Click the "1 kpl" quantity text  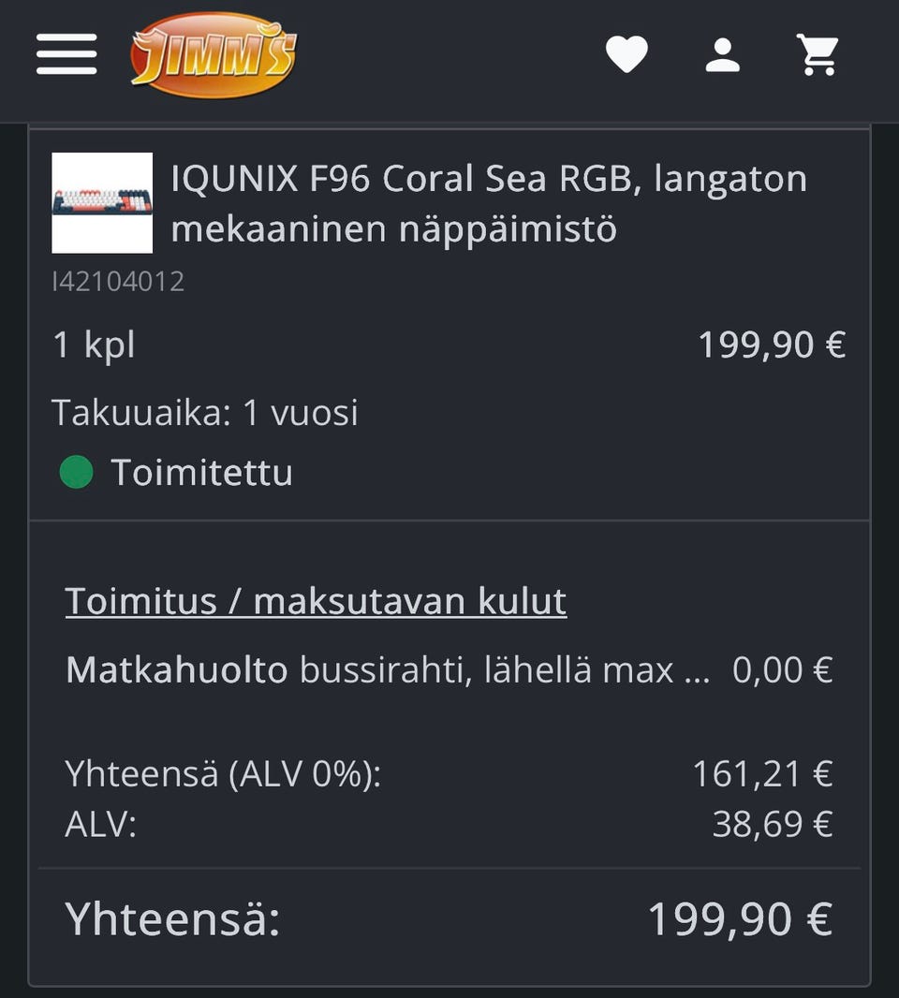pos(95,345)
